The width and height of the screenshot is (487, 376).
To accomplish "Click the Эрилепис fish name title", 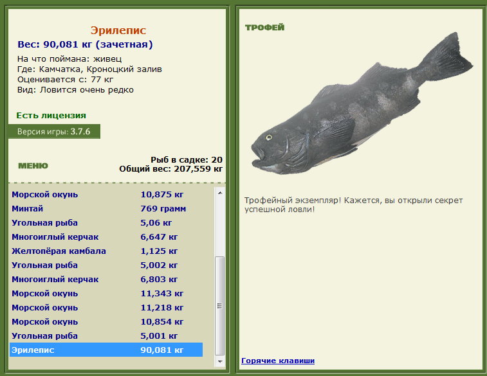I will (118, 30).
